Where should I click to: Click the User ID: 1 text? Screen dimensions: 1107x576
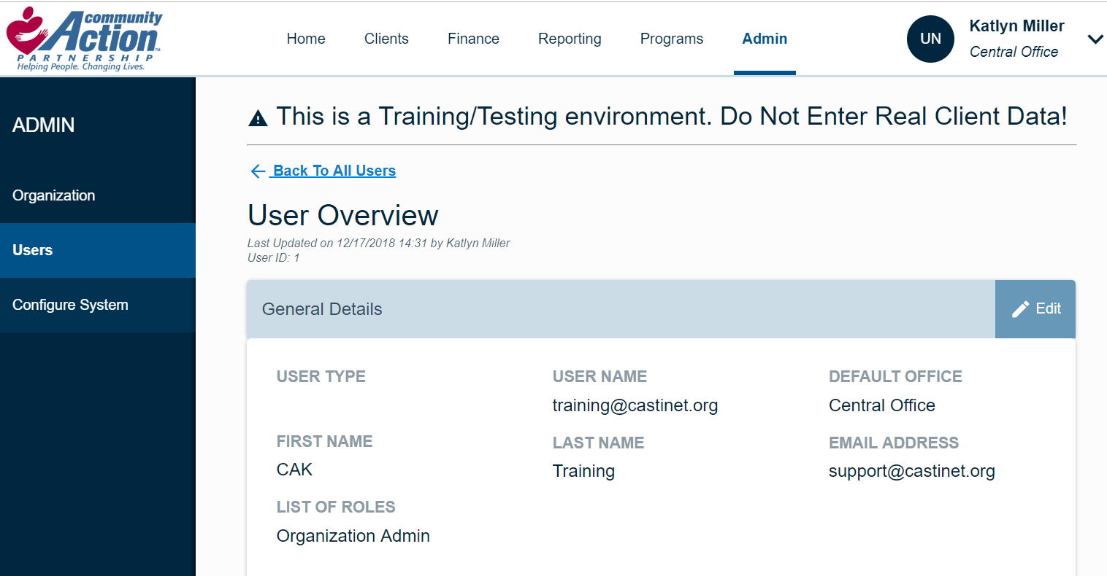coord(273,257)
